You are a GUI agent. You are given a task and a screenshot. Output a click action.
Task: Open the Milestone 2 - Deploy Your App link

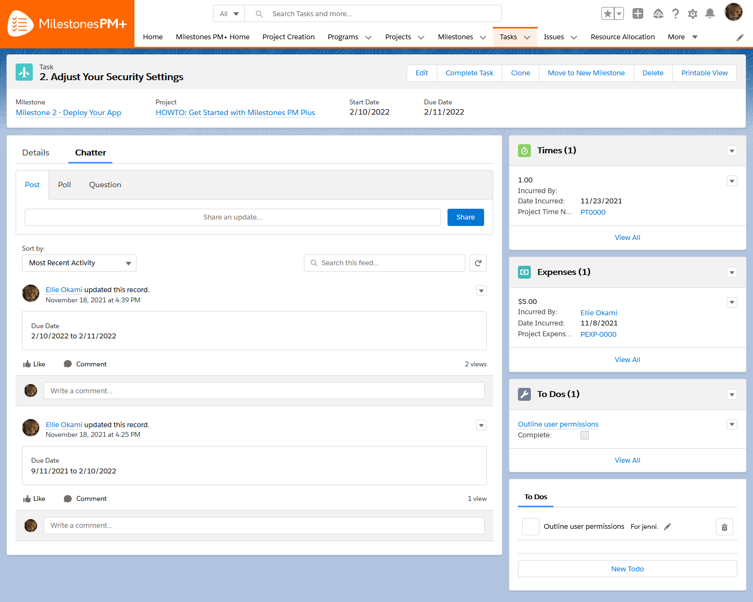click(68, 112)
